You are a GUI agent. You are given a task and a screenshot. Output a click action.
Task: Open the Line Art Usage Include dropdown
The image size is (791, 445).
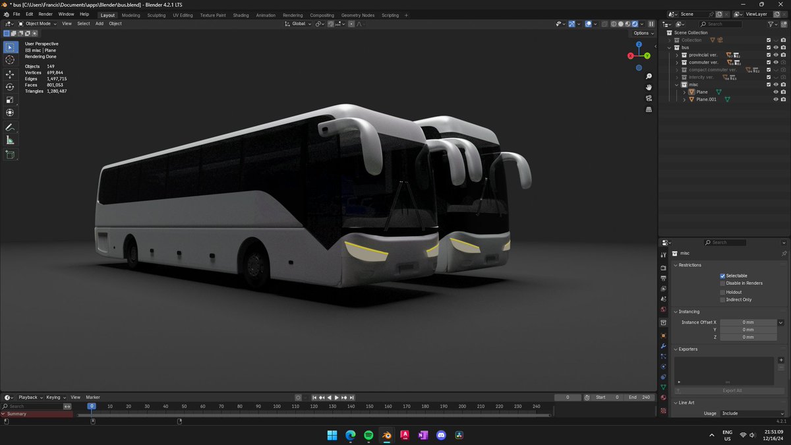[753, 413]
